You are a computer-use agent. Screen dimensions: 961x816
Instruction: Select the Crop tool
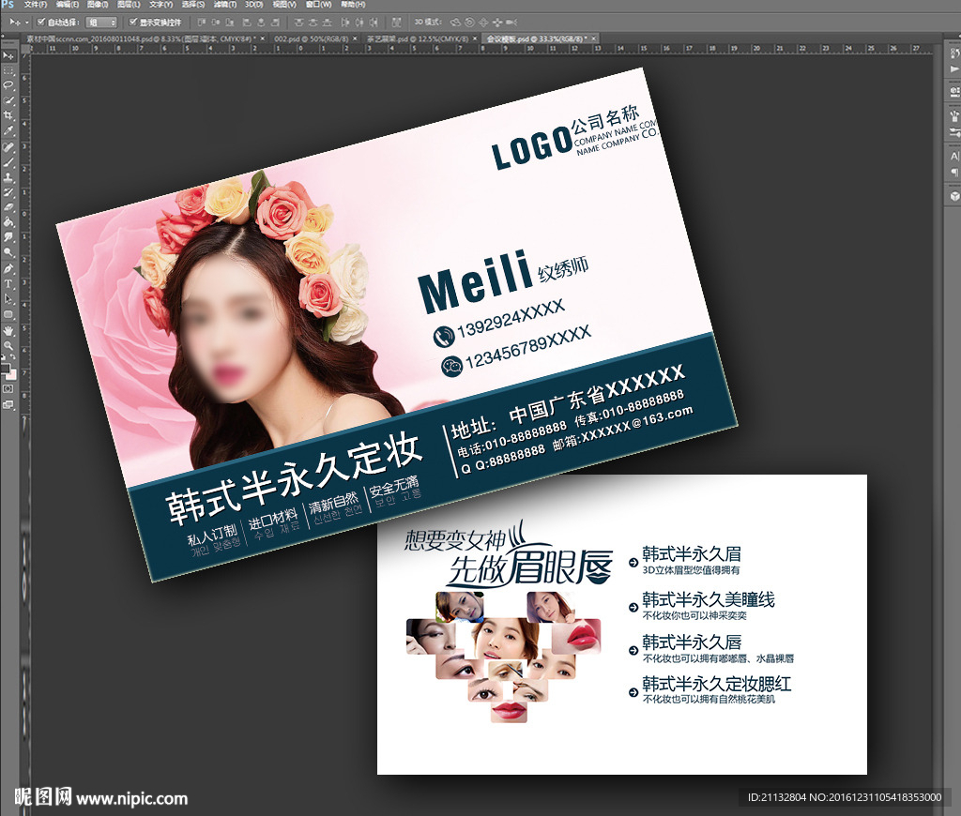[8, 115]
